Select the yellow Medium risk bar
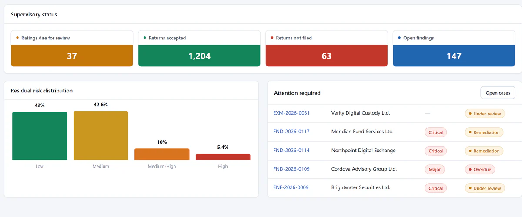 coord(101,135)
